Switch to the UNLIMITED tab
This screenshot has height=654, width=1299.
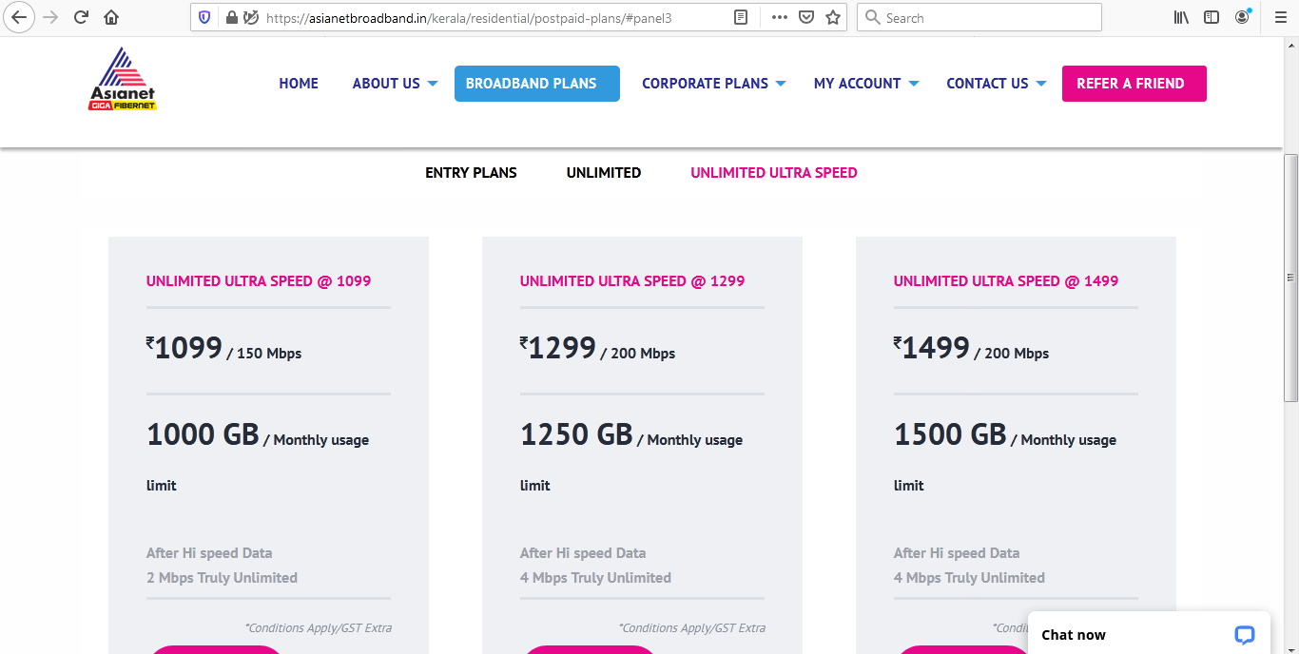[x=604, y=173]
